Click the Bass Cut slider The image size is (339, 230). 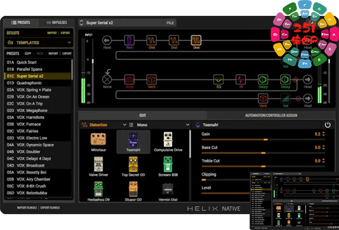263,153
